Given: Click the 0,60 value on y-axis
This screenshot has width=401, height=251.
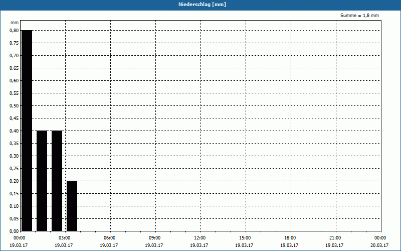Looking at the screenshot, I should [x=14, y=81].
